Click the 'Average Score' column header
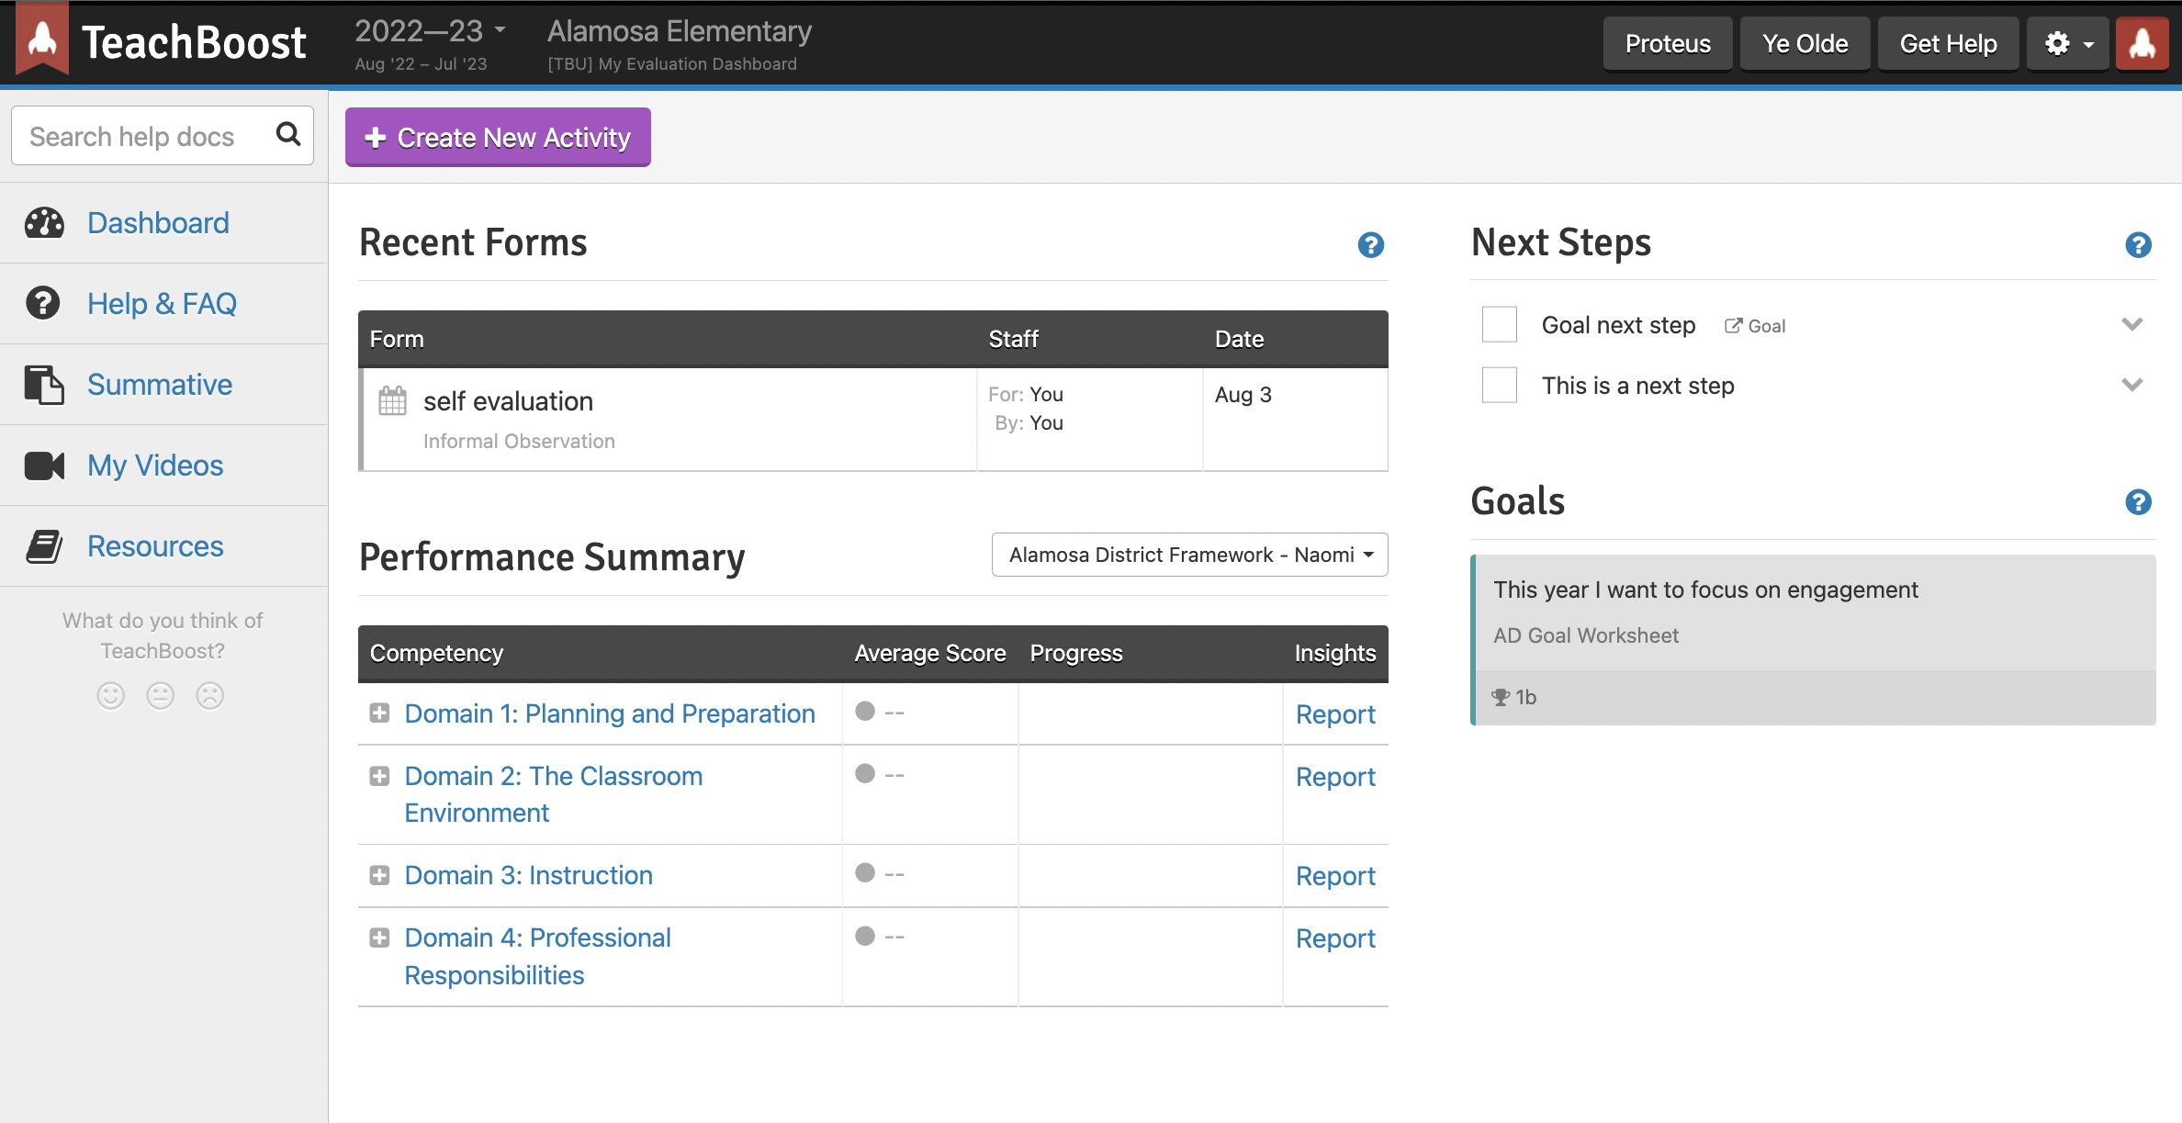The width and height of the screenshot is (2182, 1123). (930, 653)
